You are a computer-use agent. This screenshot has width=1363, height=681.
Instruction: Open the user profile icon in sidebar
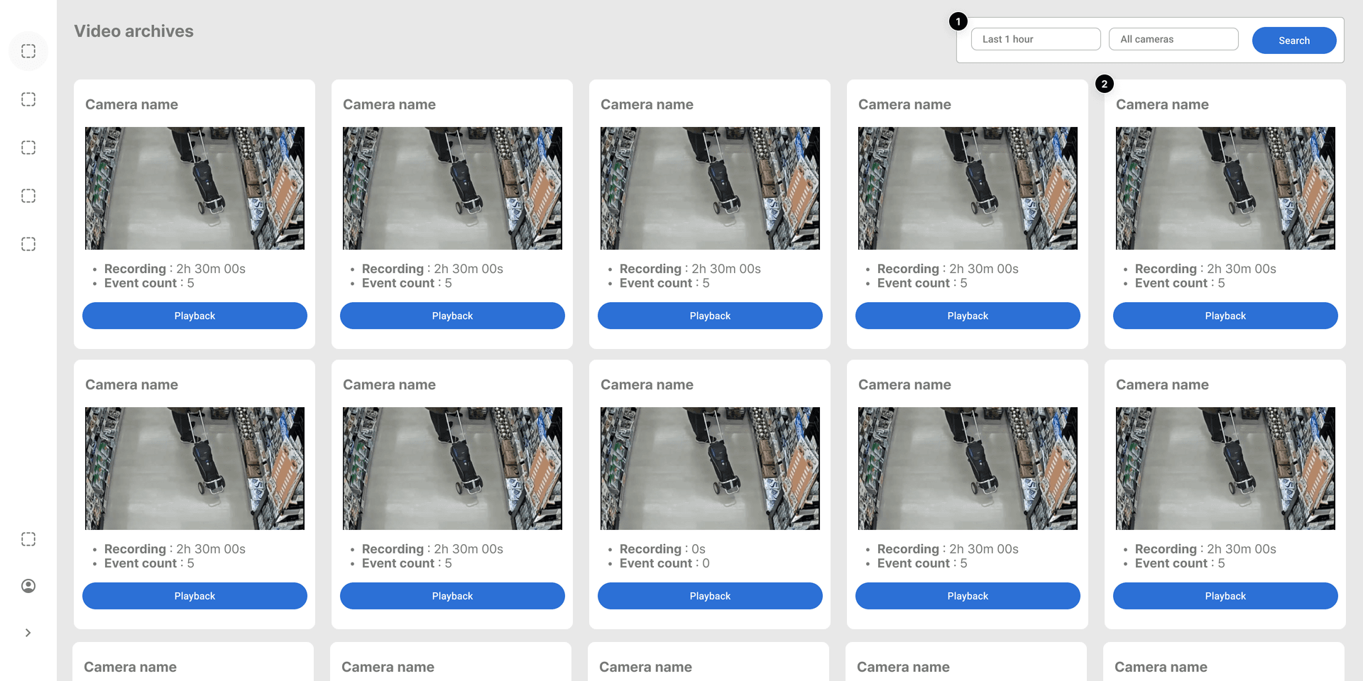pos(28,586)
